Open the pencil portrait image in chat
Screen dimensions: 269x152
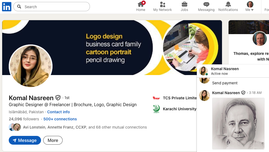[x=238, y=123]
